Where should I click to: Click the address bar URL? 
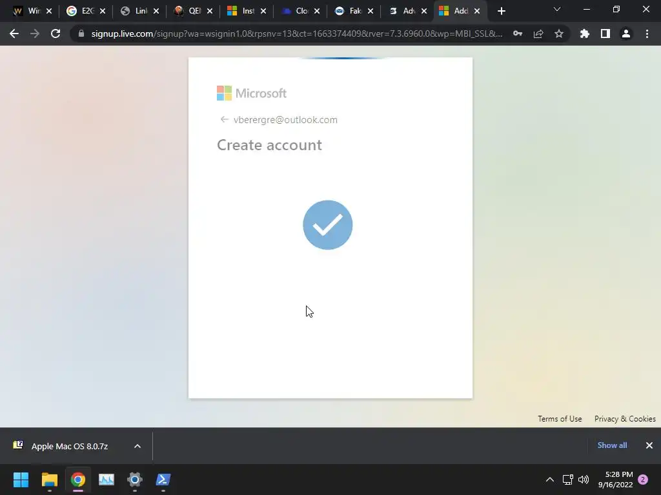click(296, 34)
